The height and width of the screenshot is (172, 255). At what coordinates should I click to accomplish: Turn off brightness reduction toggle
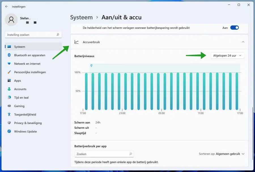pos(234,28)
